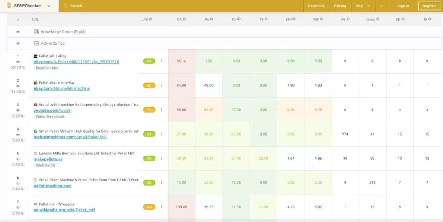Click the RD help question icon

(x=403, y=19)
